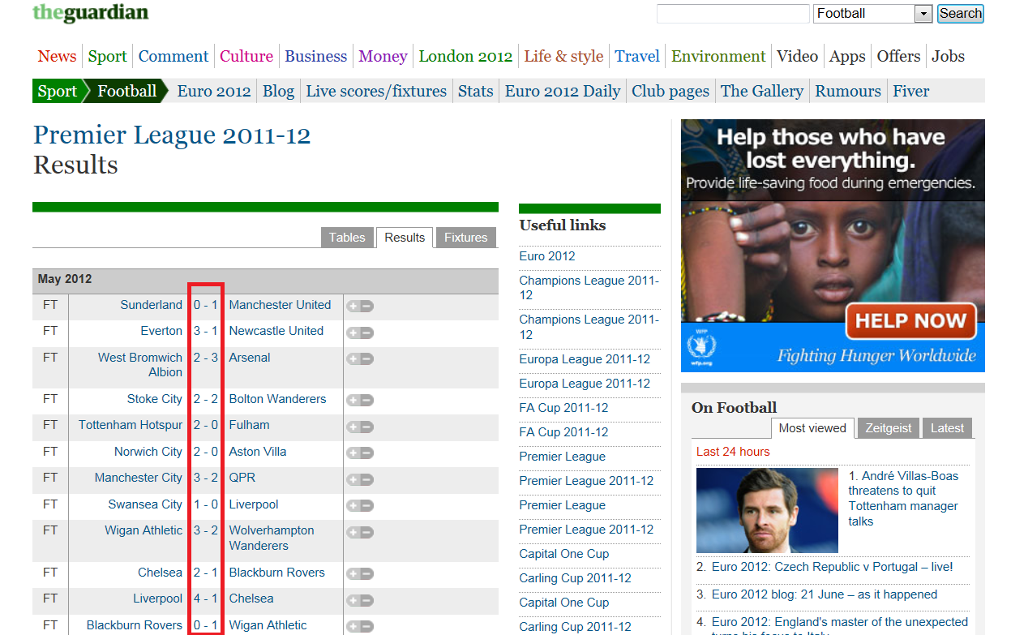Open Jobs in main navigation
The image size is (1011, 635).
click(x=948, y=56)
